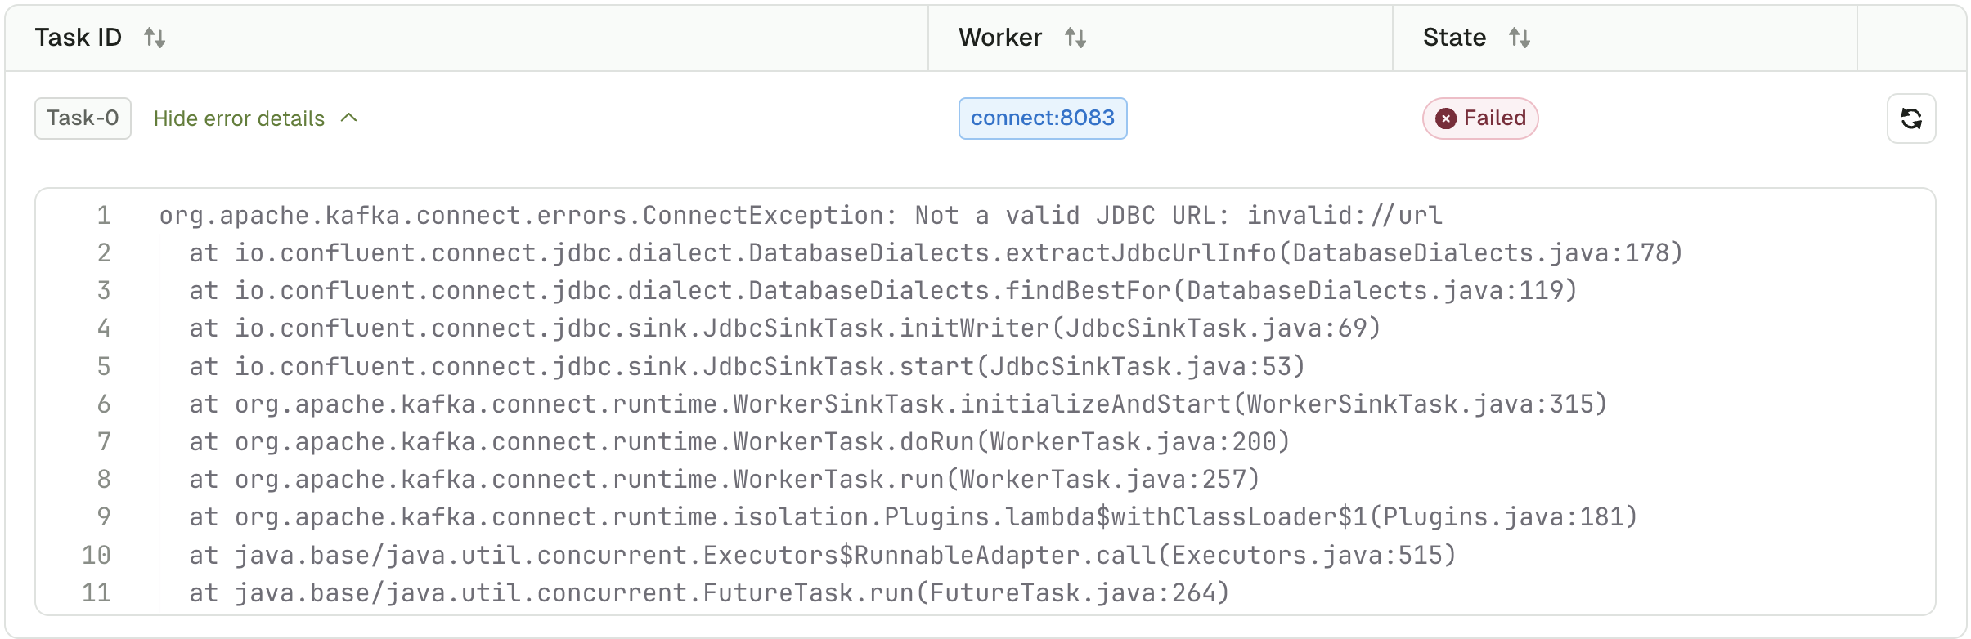
Task: Select the FutureTask.run stack line
Action: pyautogui.click(x=710, y=593)
